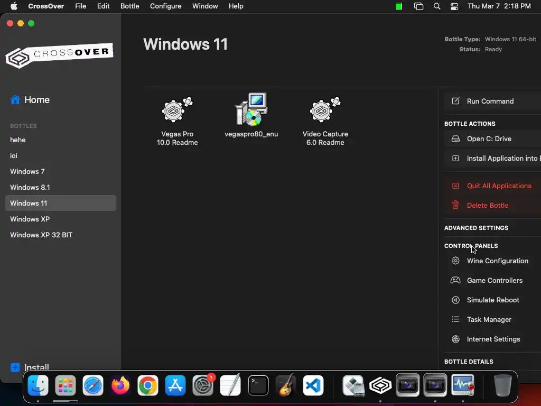
Task: Click the CrossOver icon in the Dock
Action: [380, 385]
